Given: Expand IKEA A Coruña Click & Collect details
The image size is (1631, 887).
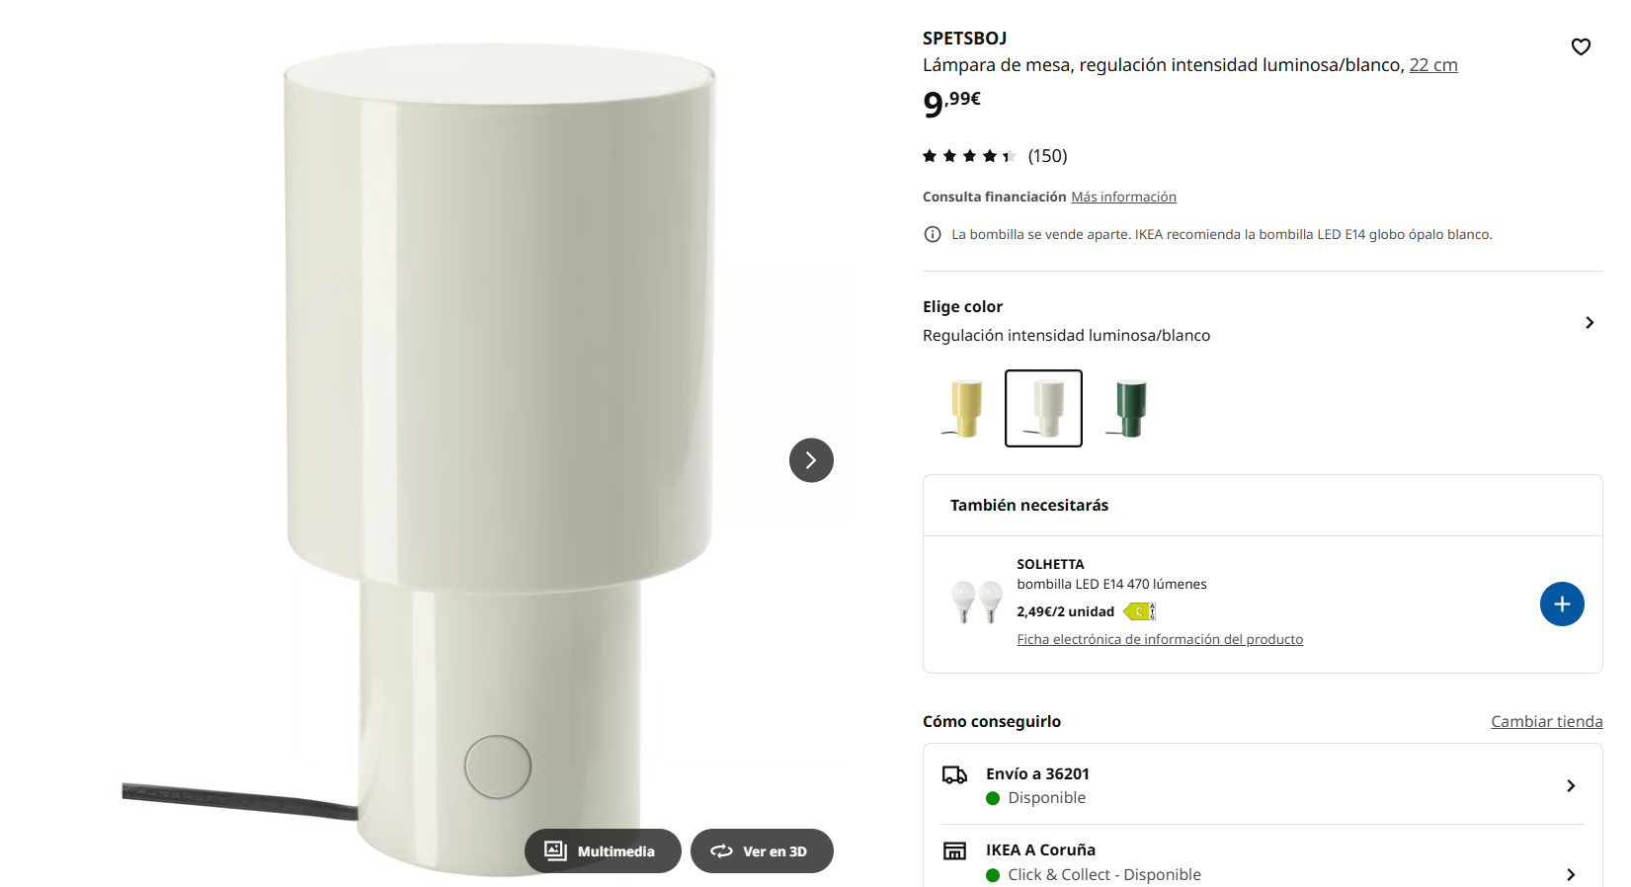Looking at the screenshot, I should pos(1263,861).
